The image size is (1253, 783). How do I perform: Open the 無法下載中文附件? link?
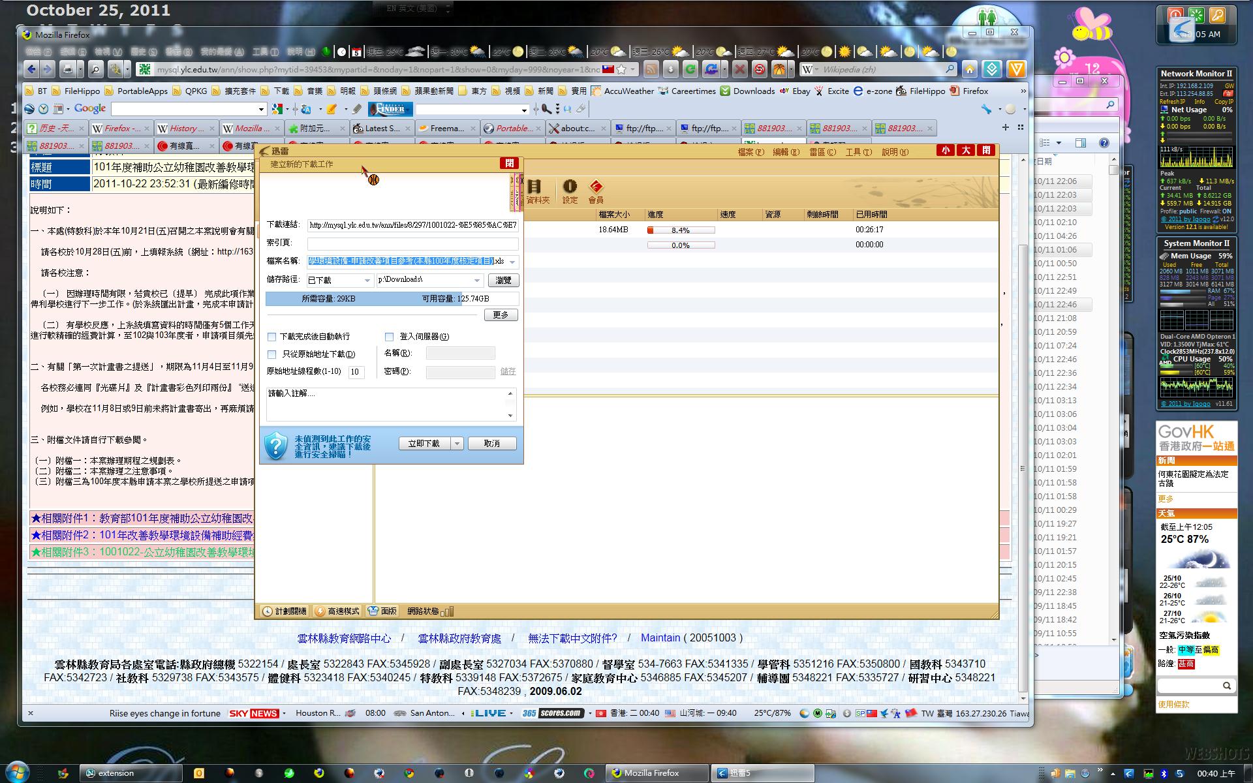tap(572, 638)
